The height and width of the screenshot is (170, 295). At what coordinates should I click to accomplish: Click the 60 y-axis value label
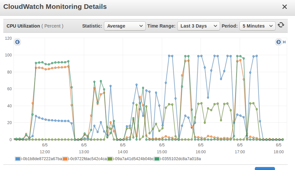click(x=10, y=89)
